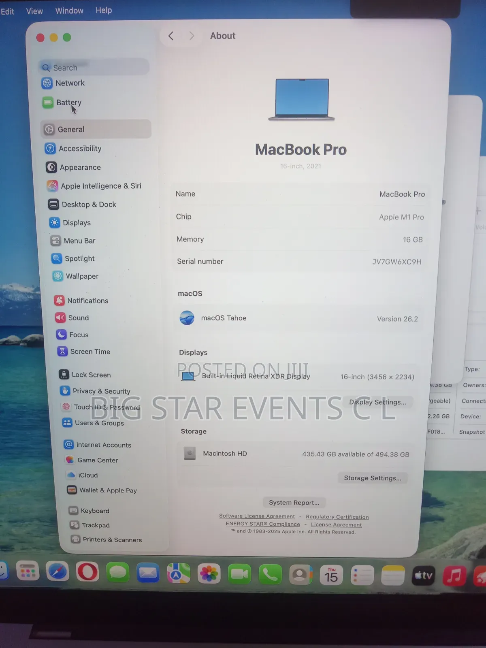Click the serial number JV7GW6XC9H

[397, 262]
